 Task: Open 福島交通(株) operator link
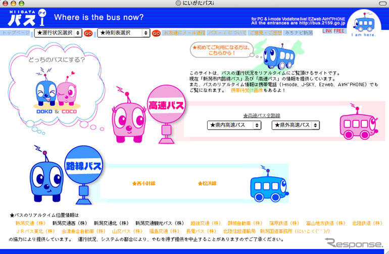click(164, 231)
